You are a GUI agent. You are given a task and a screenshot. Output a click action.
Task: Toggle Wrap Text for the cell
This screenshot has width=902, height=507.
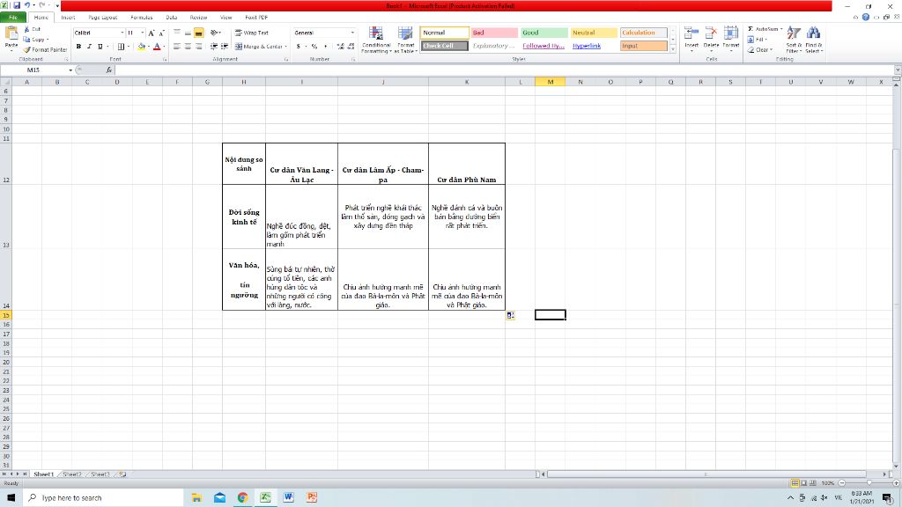tap(251, 33)
